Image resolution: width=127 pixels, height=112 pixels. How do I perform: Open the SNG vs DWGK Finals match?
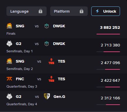63,29
